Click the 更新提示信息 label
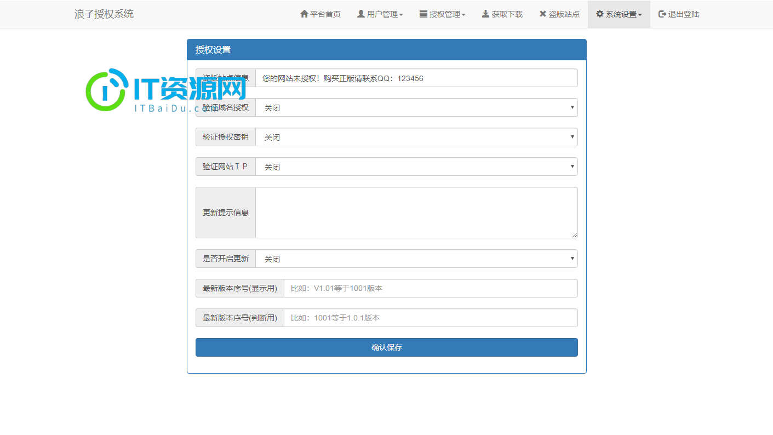This screenshot has width=773, height=435. coord(226,213)
